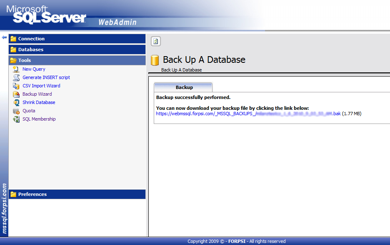Open New Query link
Viewport: 390px width, 245px height.
[34, 69]
